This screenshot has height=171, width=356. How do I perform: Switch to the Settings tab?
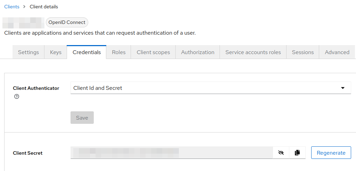point(28,52)
